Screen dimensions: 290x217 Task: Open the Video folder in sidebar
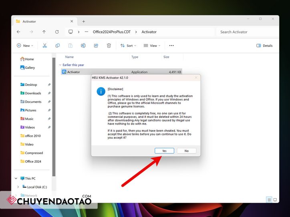(x=27, y=144)
